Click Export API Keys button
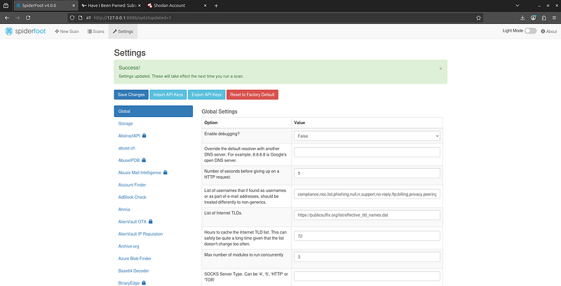Image resolution: width=561 pixels, height=286 pixels. point(206,95)
